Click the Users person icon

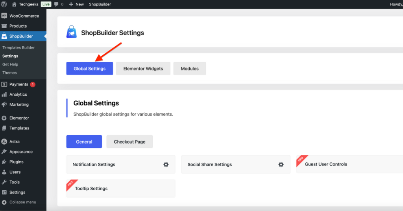click(4, 172)
